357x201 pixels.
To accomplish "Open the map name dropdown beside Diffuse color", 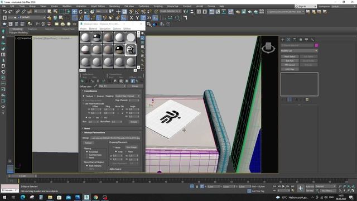I will point(112,86).
